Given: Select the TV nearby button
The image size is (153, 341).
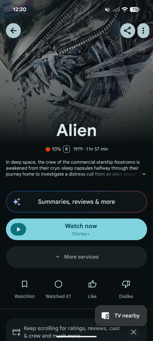Looking at the screenshot, I should point(121,316).
